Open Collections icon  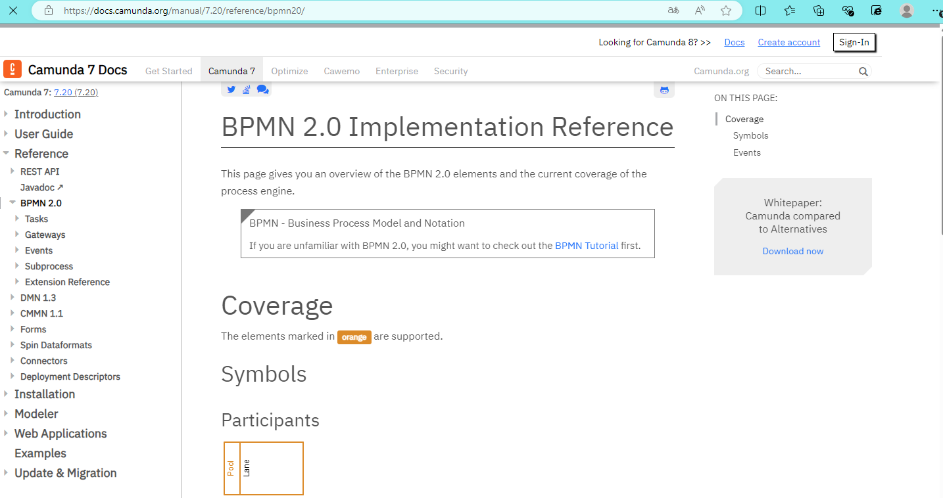(819, 11)
